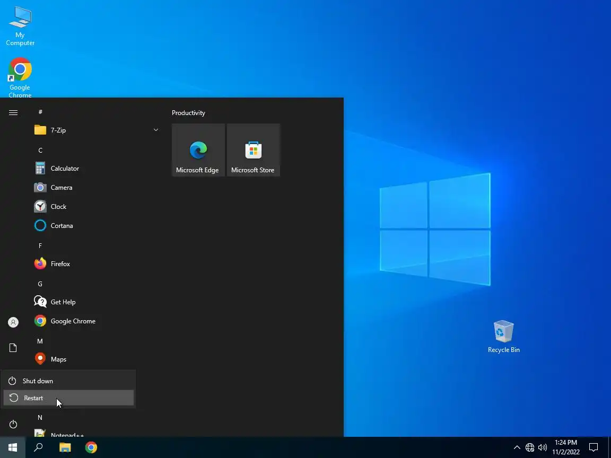Open Maps from the app list

97,359
